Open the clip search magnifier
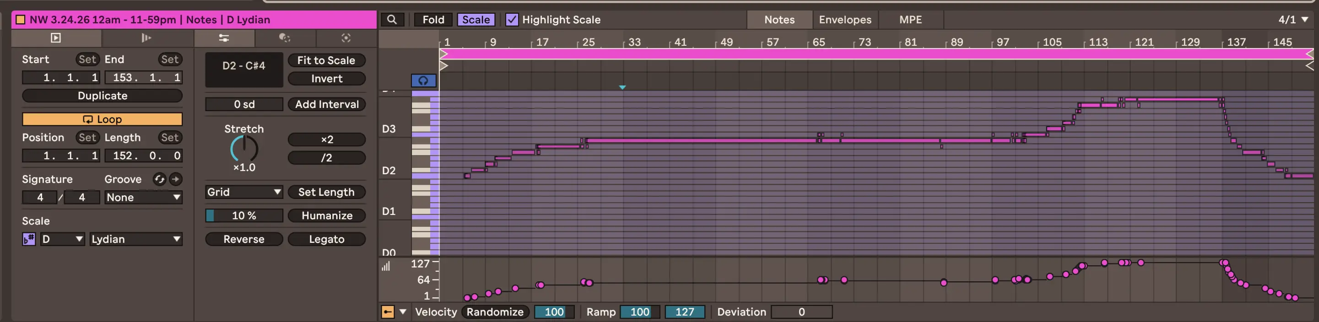The image size is (1319, 322). point(392,20)
